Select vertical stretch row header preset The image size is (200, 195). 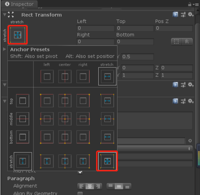coord(23,161)
